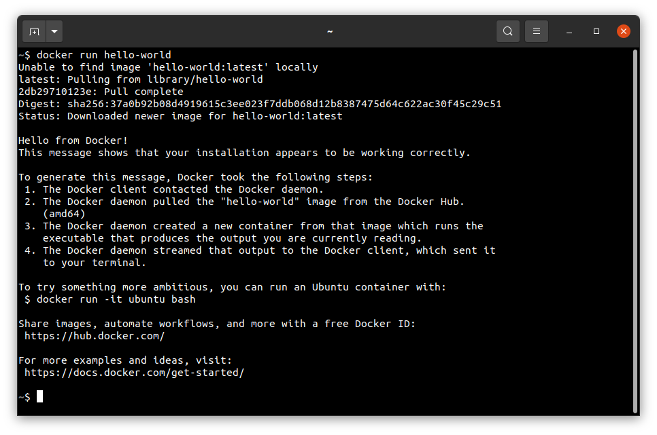
Task: Click the cursor block at the bottom prompt
Action: point(40,396)
